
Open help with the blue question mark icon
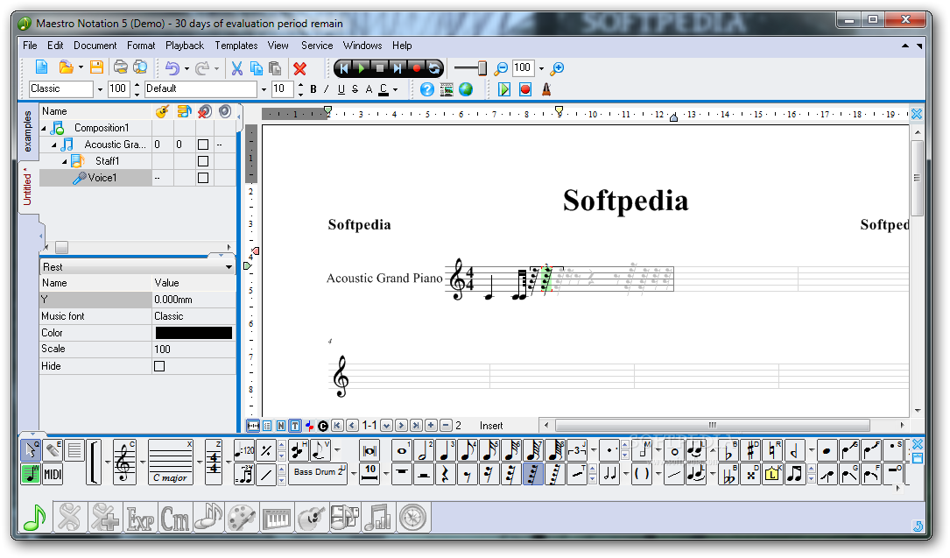[x=427, y=89]
